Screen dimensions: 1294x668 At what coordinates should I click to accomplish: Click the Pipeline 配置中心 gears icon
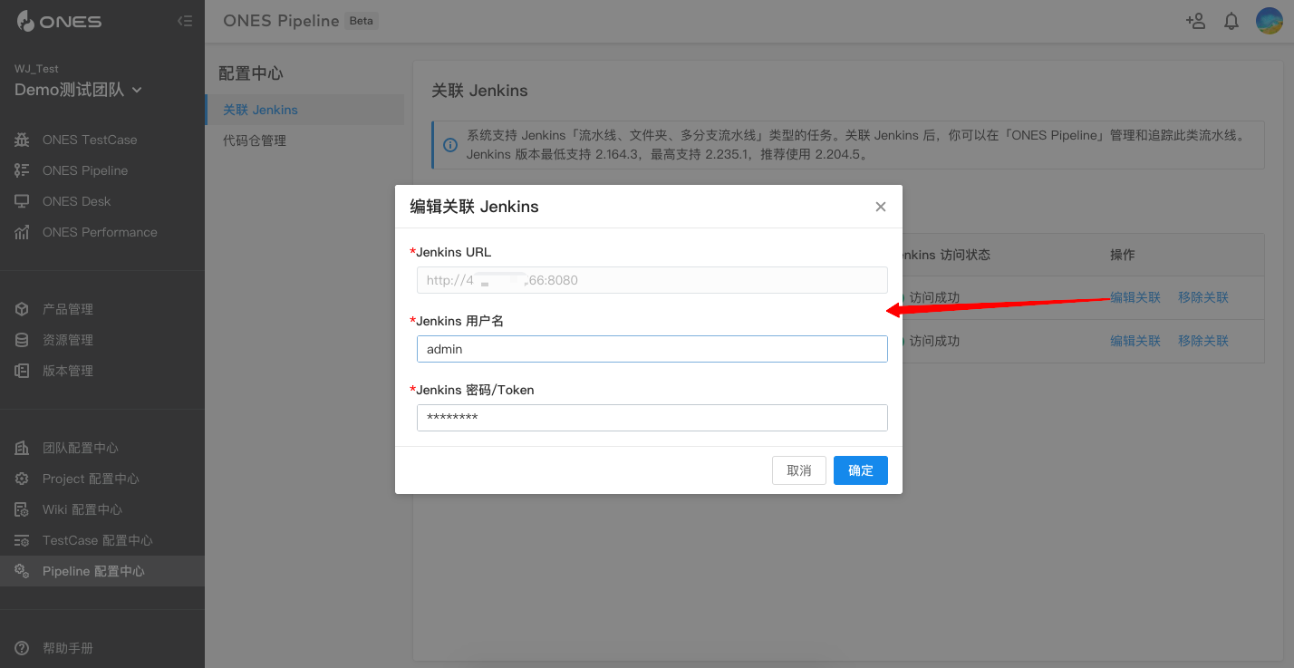[x=22, y=571]
